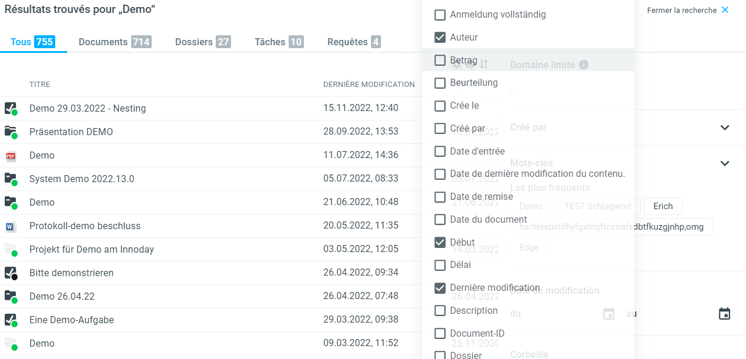Uncheck the Dernière modification checkbox
746x359 pixels.
[440, 288]
